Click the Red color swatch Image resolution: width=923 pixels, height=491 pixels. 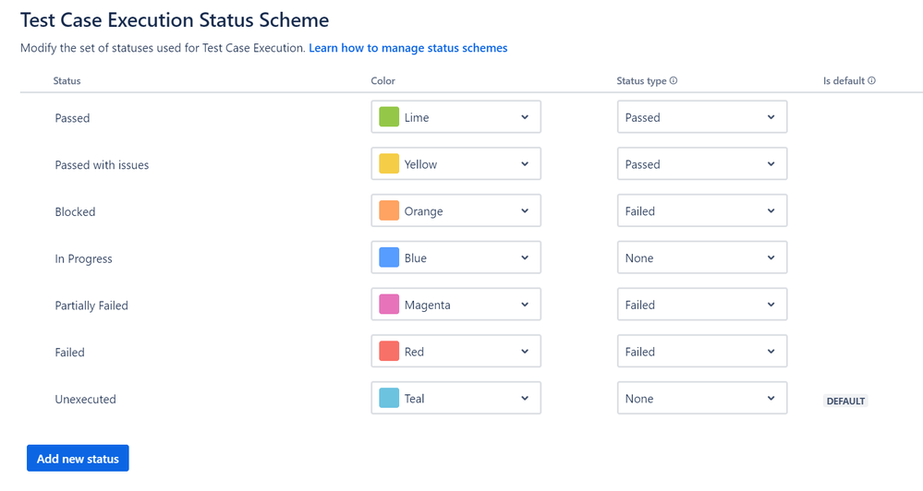(389, 352)
